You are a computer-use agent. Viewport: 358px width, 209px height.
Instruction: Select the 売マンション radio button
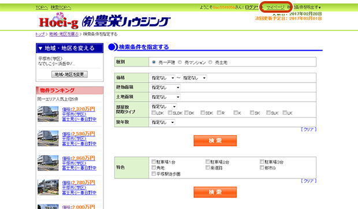coord(180,62)
